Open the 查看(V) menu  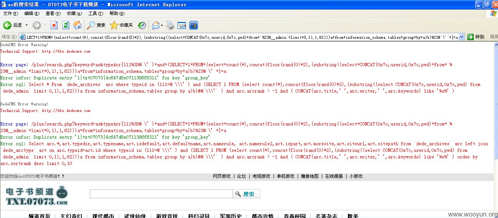coord(53,14)
